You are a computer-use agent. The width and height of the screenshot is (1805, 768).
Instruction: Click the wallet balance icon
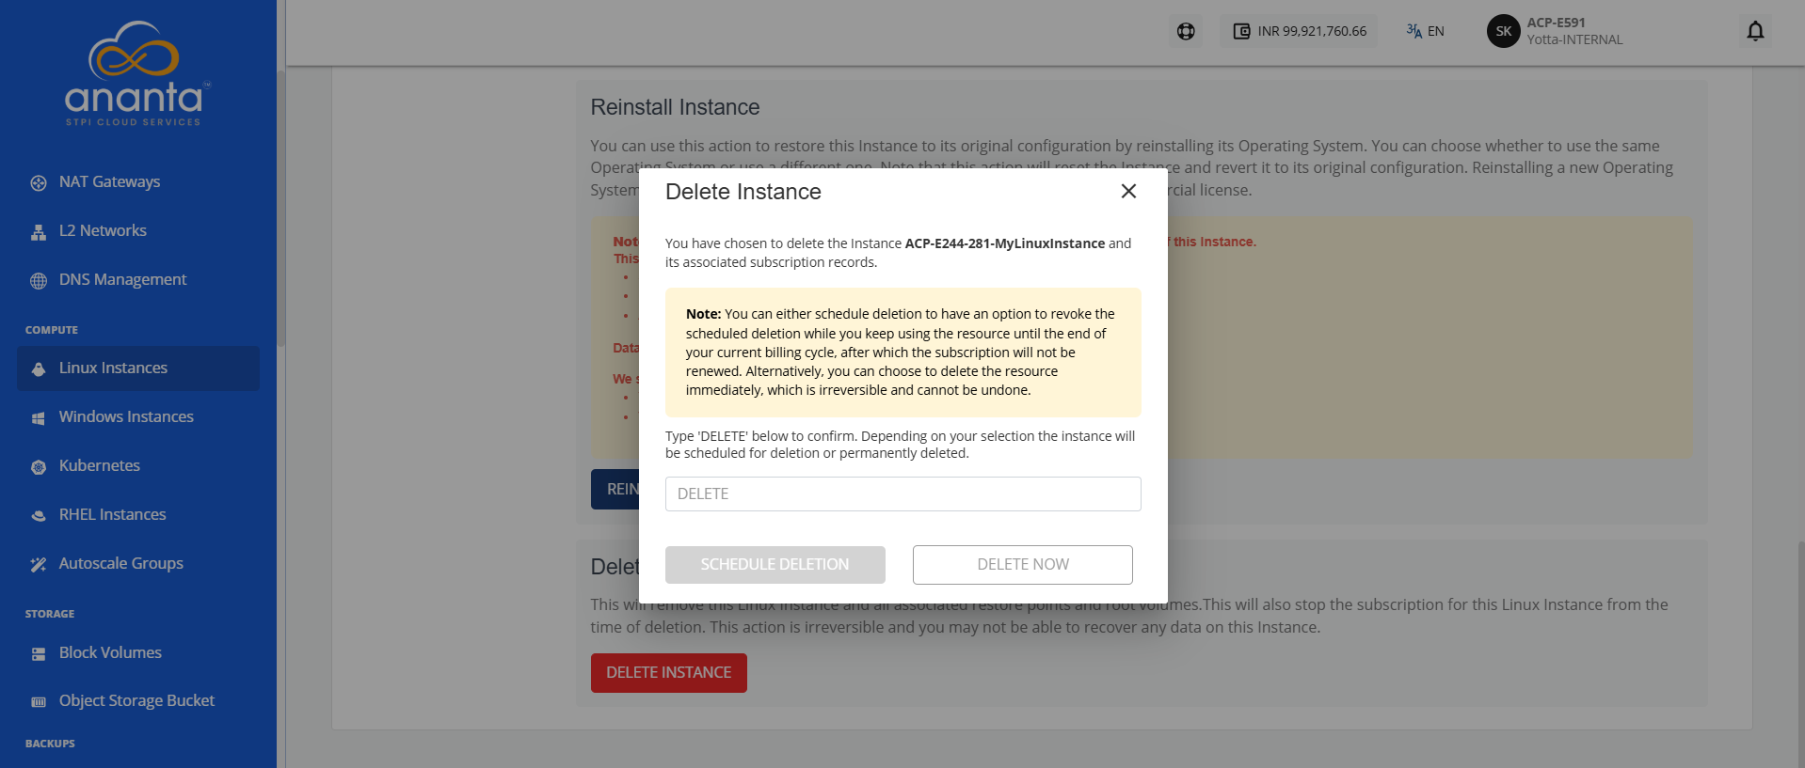click(x=1241, y=31)
